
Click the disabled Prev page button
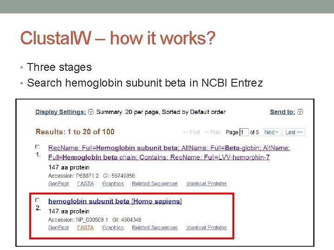(213, 132)
